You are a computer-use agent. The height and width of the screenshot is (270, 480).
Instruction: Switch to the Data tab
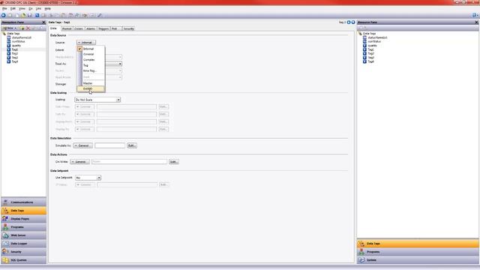53,28
